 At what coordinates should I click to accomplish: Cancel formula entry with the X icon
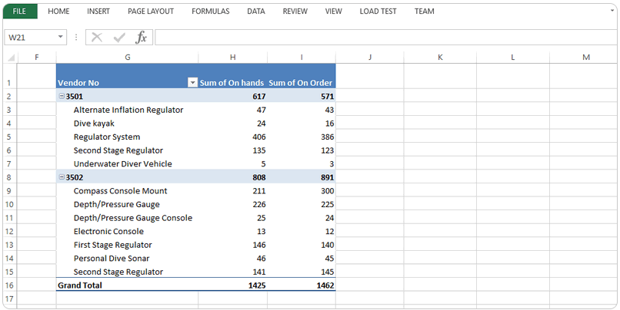pyautogui.click(x=97, y=38)
